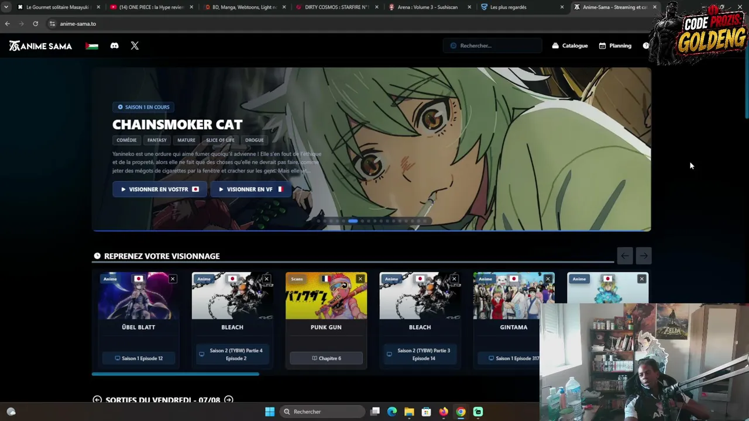This screenshot has width=749, height=421.
Task: Go to previous day in Sorties du vendredi
Action: pos(97,400)
